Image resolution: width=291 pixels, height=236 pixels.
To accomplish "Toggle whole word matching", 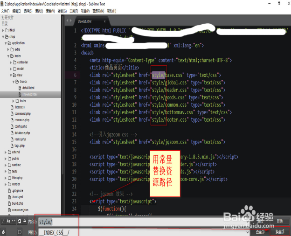I will click(x=14, y=221).
